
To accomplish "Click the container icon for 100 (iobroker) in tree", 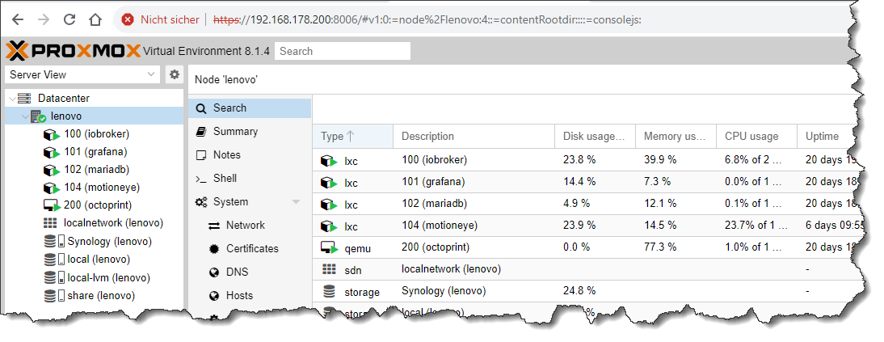I will click(51, 134).
